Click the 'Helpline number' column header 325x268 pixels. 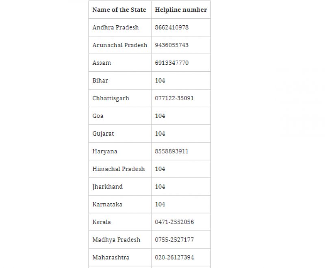coord(181,10)
